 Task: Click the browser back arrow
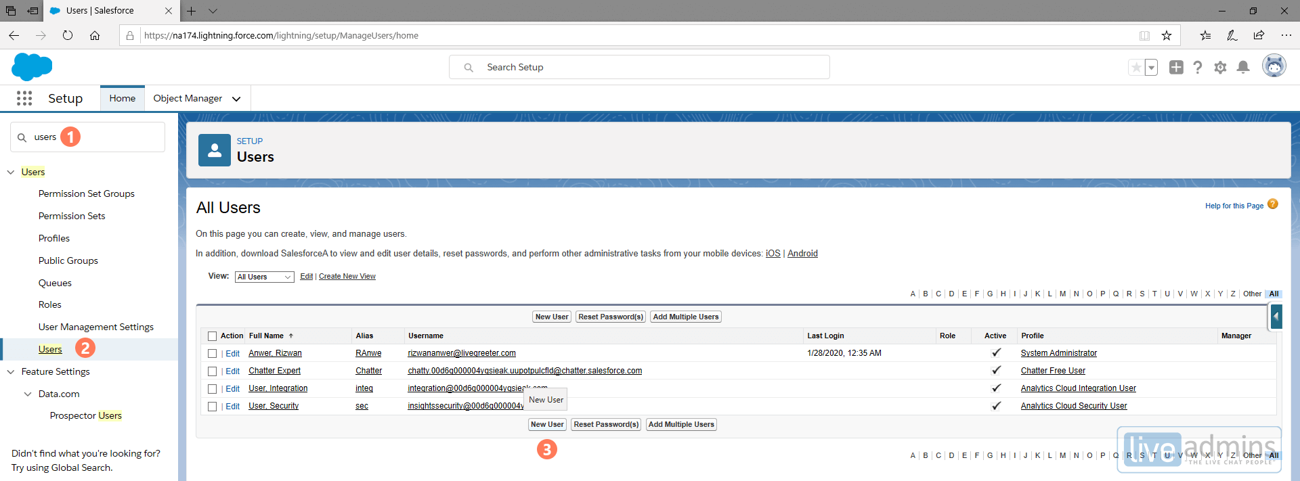tap(14, 35)
